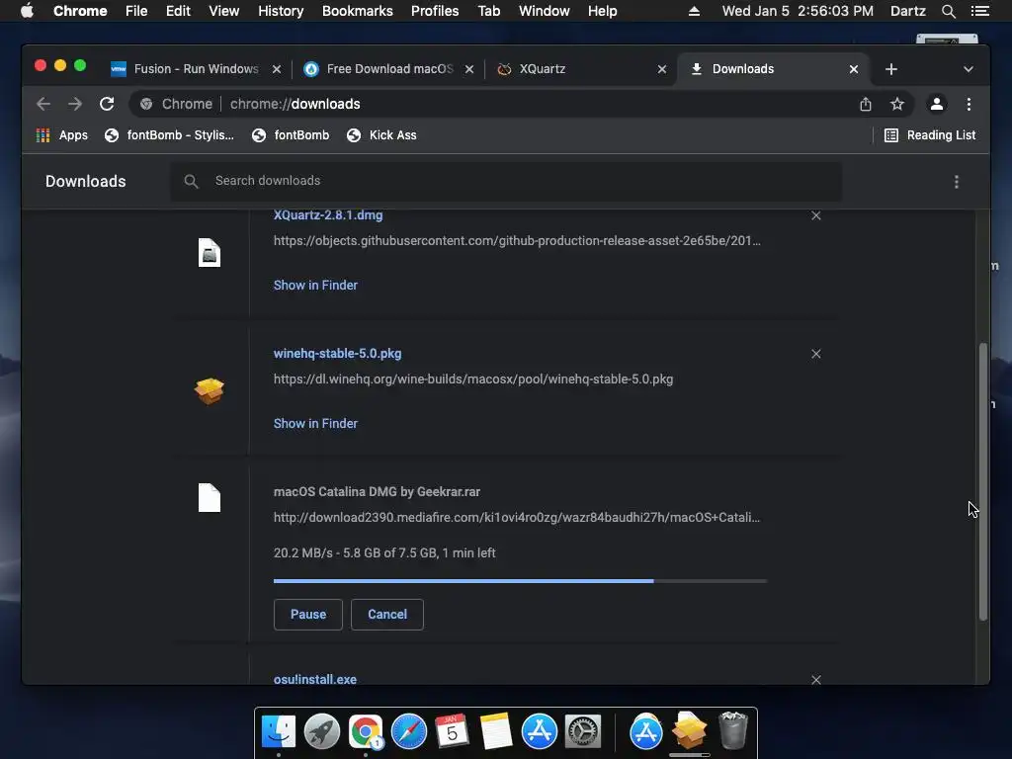The image size is (1012, 759).
Task: Click the dl.winehq.org source URL
Action: pos(473,379)
